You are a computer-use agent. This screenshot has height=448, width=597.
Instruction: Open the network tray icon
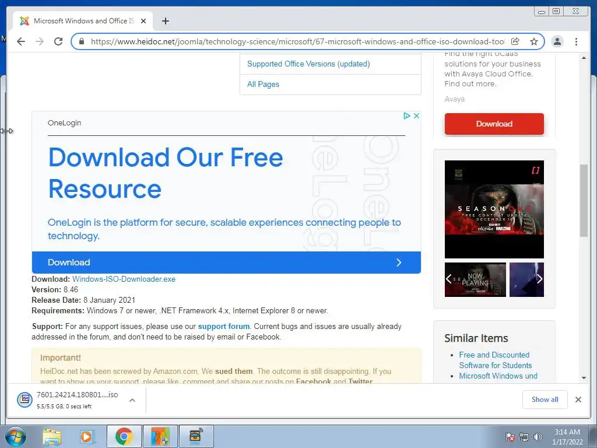(524, 437)
